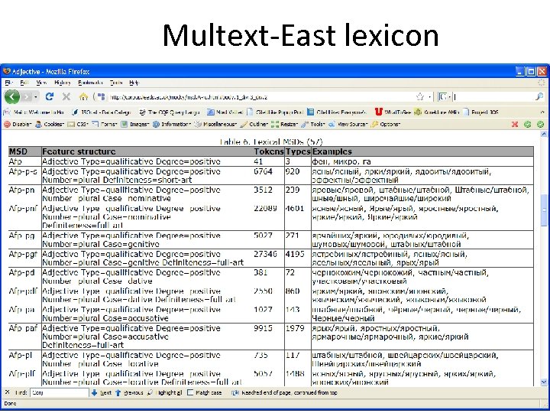Open the CQP Query Language bookmark

pos(170,112)
